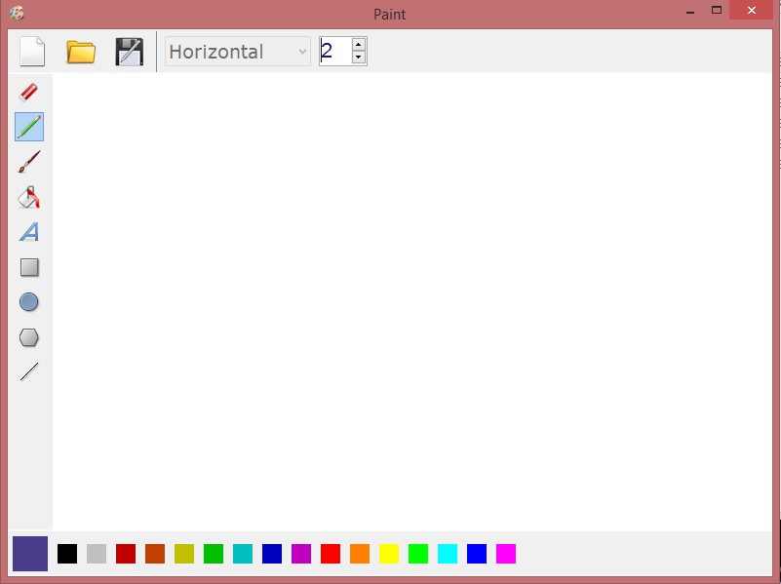Select the Text tool
The image size is (781, 584).
(x=29, y=232)
